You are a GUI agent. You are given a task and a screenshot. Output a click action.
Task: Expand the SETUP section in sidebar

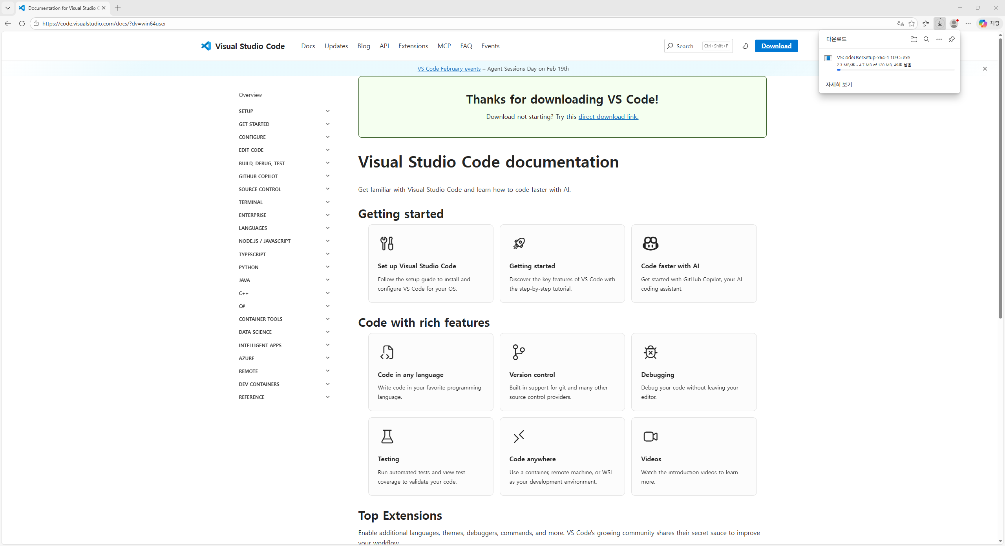coord(327,111)
